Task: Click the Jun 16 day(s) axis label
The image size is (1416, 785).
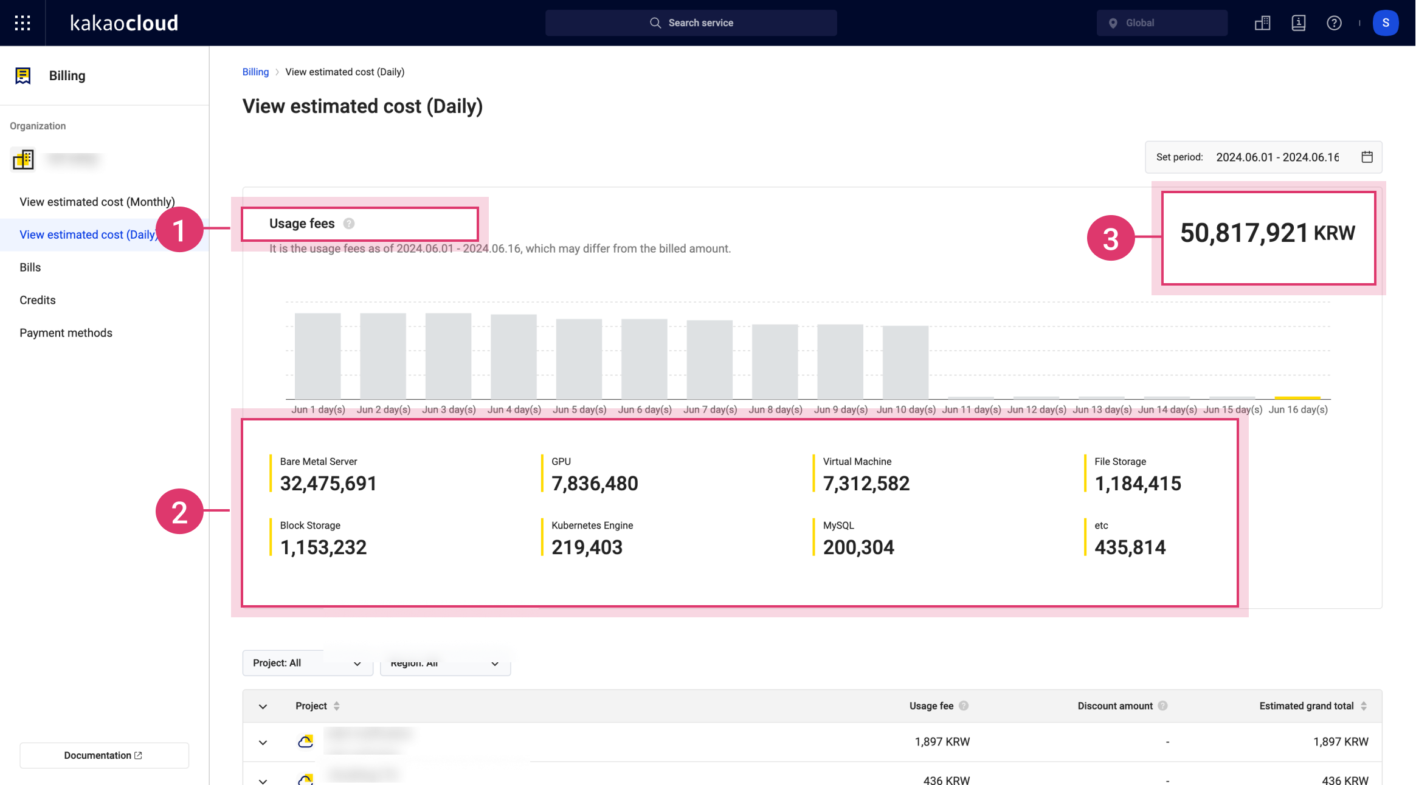Action: pos(1298,410)
